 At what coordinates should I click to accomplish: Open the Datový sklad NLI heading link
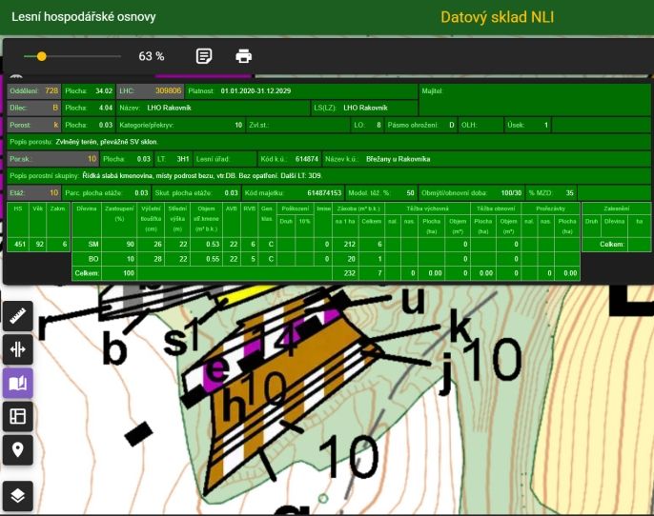click(x=498, y=17)
